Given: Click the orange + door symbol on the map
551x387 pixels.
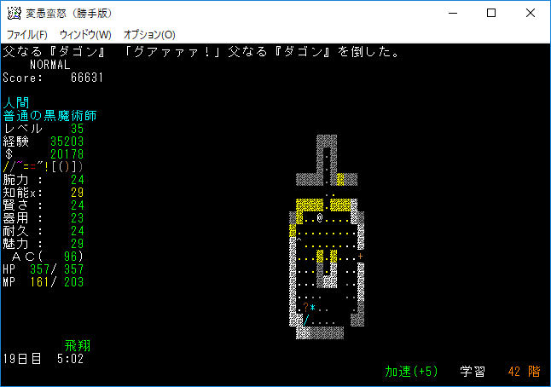Looking at the screenshot, I should click(361, 257).
